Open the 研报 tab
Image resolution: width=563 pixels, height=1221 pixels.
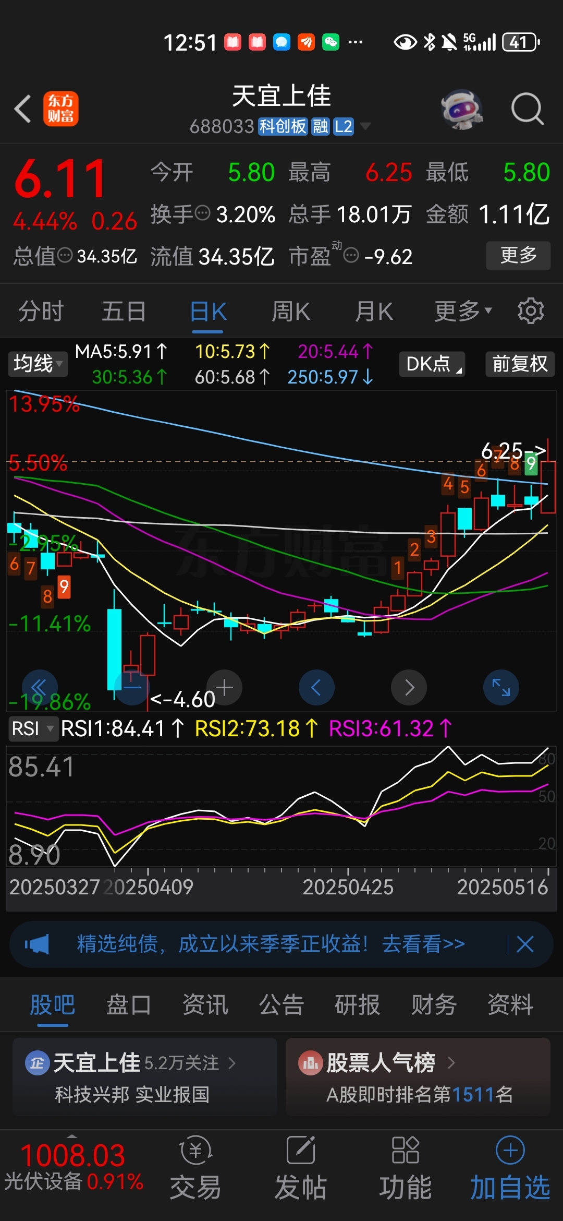click(x=358, y=1004)
